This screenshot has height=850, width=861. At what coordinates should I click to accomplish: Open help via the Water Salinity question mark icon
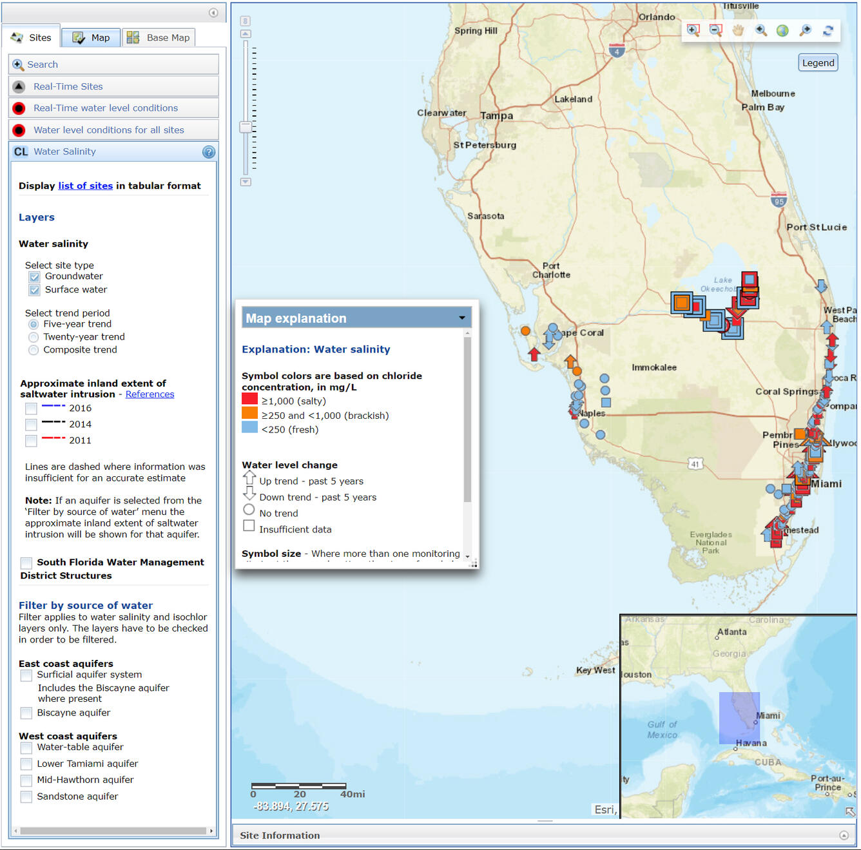pyautogui.click(x=208, y=151)
